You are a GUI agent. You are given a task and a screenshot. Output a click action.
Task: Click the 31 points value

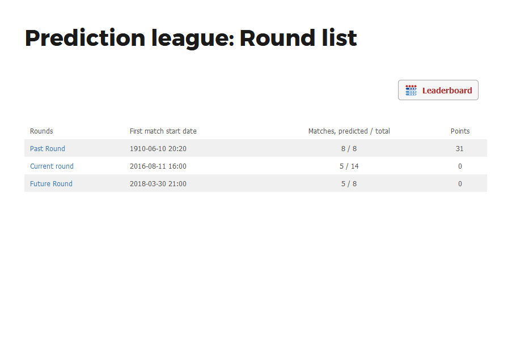[x=459, y=149]
